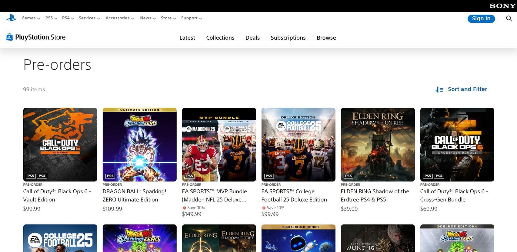
Task: Open Dragon Ball Sparking Zero Ultimate Edition thumbnail
Action: [x=139, y=145]
